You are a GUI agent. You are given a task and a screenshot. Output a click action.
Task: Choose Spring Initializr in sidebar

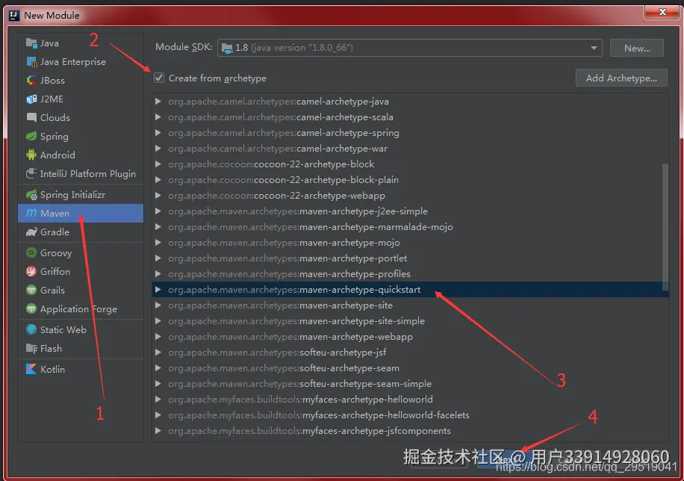coord(72,195)
